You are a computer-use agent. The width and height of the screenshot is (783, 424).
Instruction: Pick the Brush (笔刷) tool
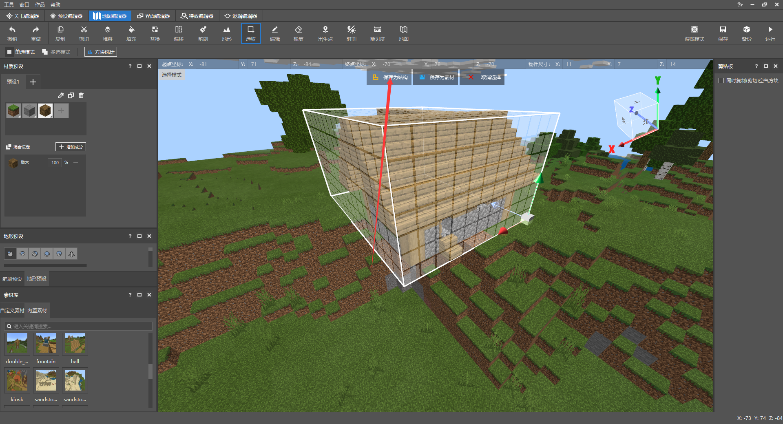tap(203, 33)
